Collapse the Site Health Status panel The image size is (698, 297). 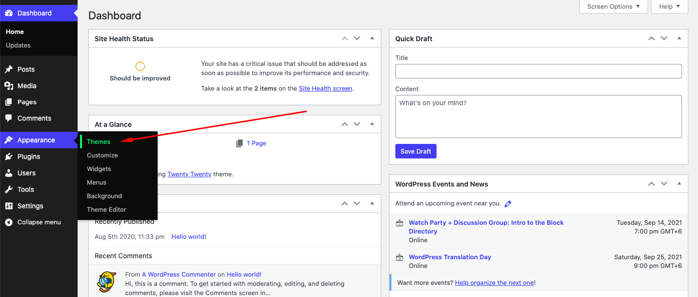372,38
